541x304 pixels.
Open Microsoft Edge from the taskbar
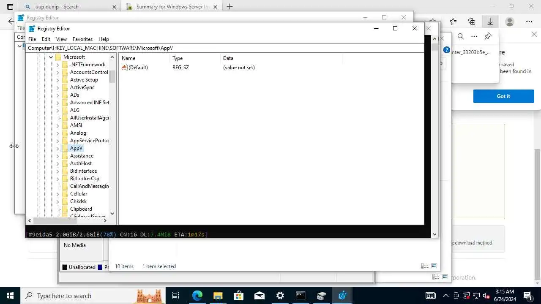pos(197,296)
